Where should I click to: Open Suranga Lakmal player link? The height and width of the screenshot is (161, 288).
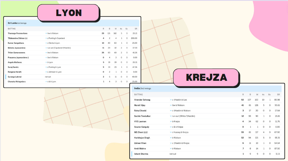point(15,77)
